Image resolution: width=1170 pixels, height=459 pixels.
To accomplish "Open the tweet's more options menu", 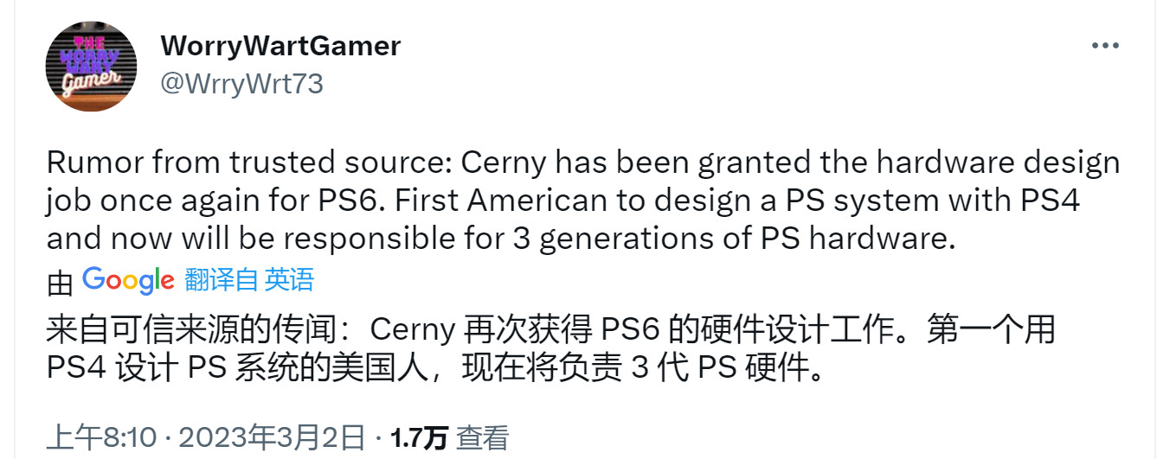I will coord(1105,46).
